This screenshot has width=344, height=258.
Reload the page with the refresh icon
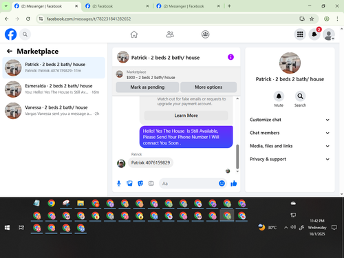click(x=28, y=19)
